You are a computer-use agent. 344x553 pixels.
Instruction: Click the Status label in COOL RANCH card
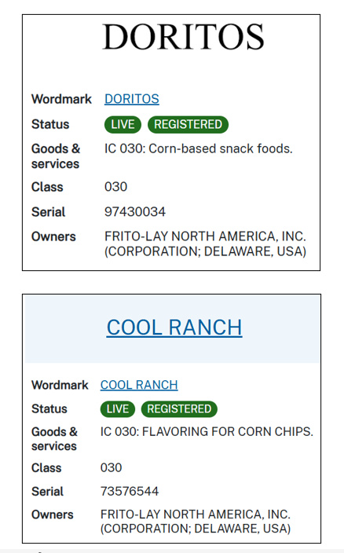[x=49, y=408]
